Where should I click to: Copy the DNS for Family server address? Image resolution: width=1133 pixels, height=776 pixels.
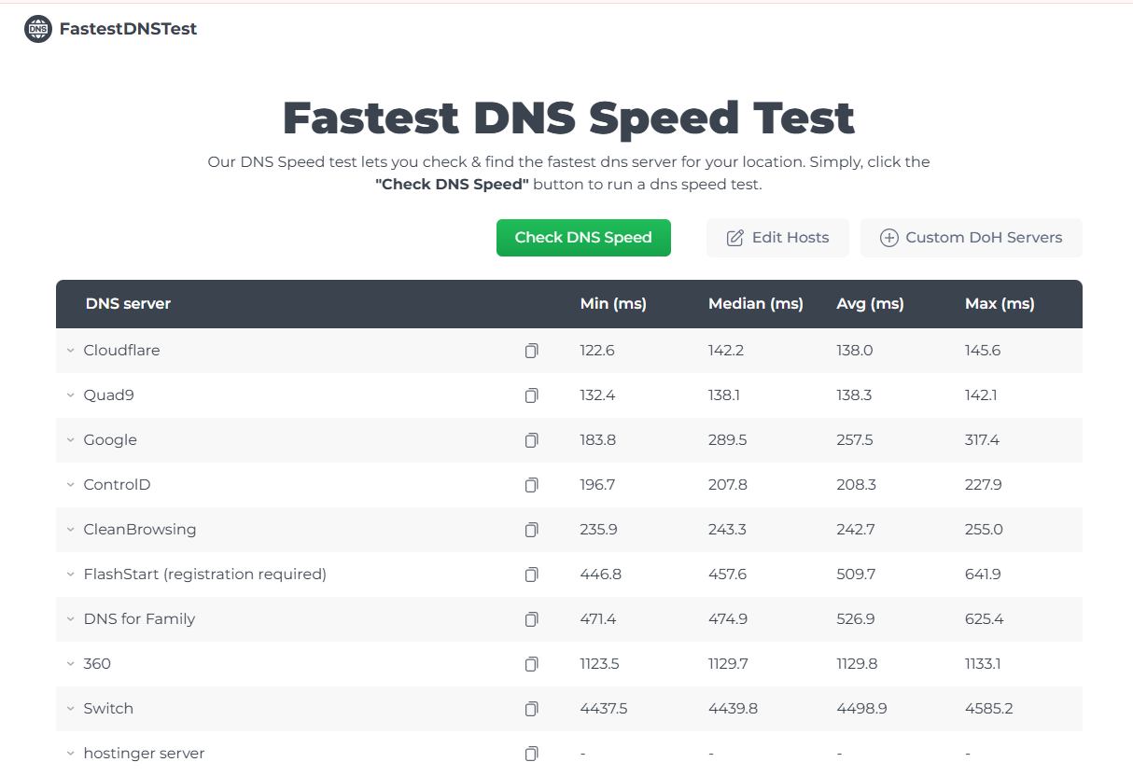531,619
